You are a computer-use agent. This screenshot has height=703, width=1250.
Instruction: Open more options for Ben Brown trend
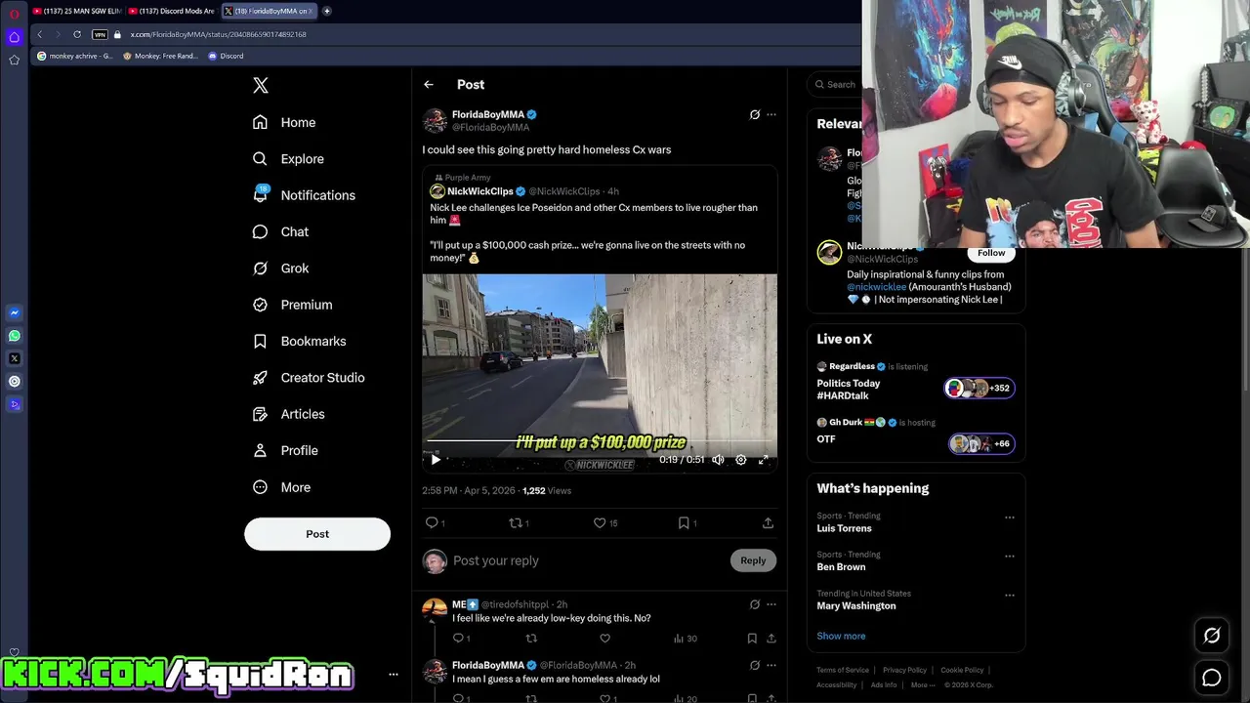(1010, 557)
